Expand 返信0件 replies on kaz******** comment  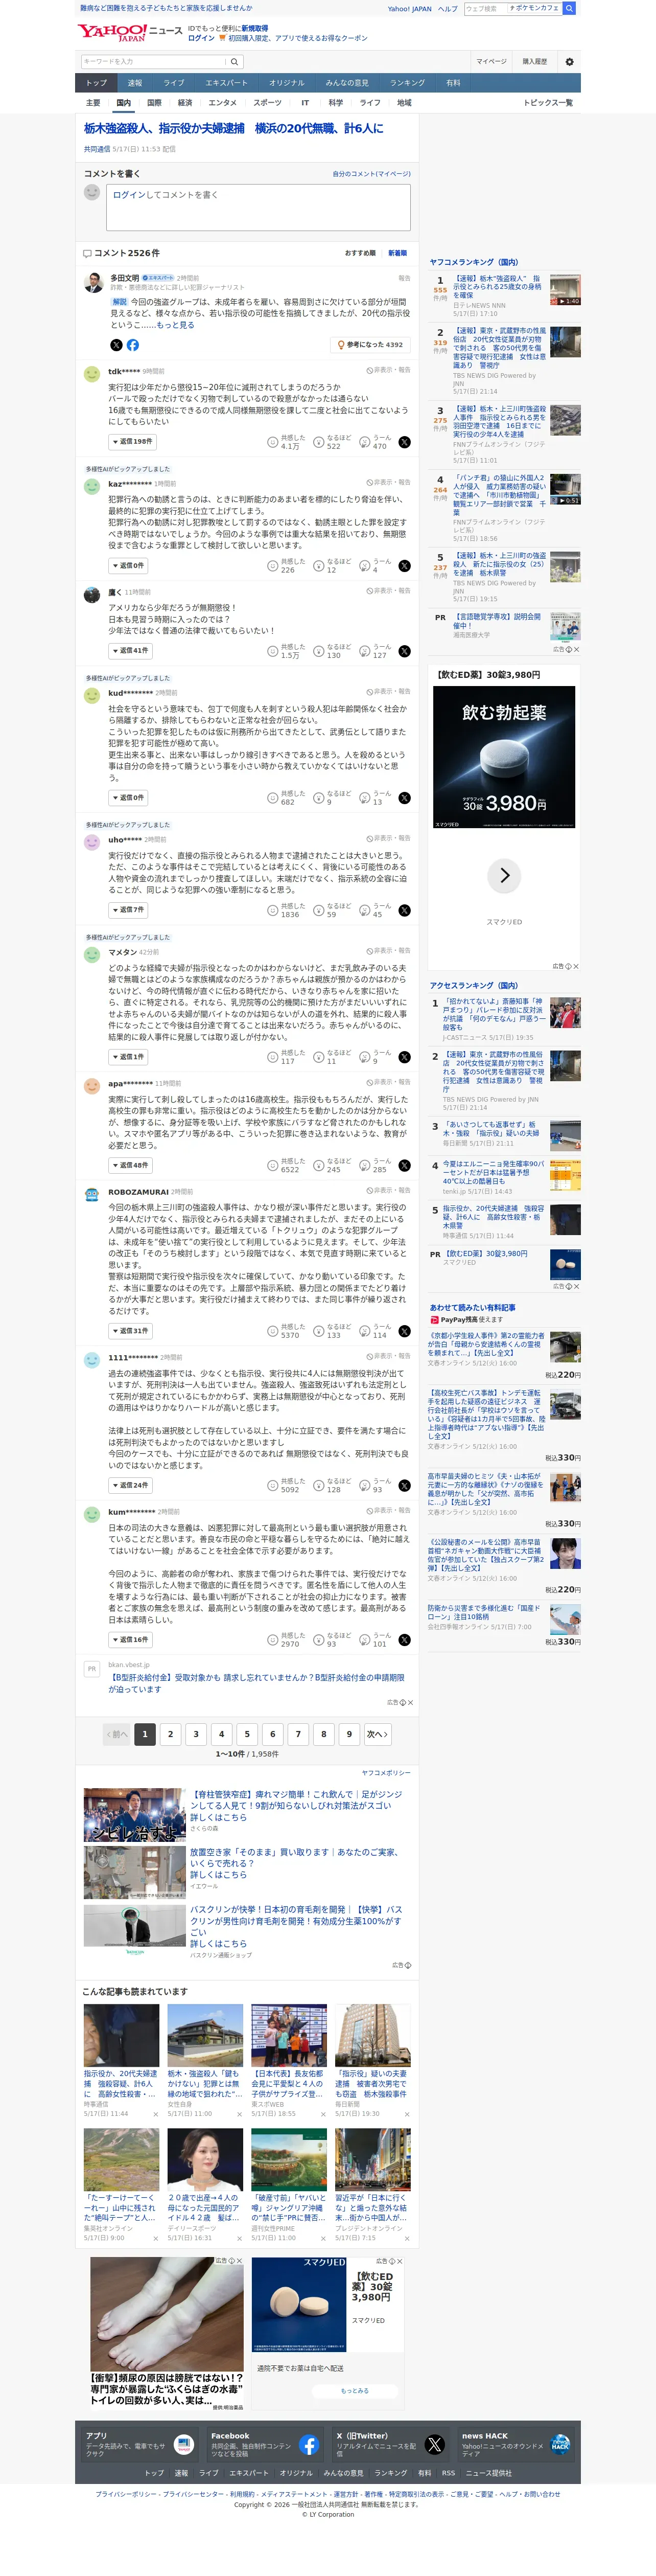(129, 566)
